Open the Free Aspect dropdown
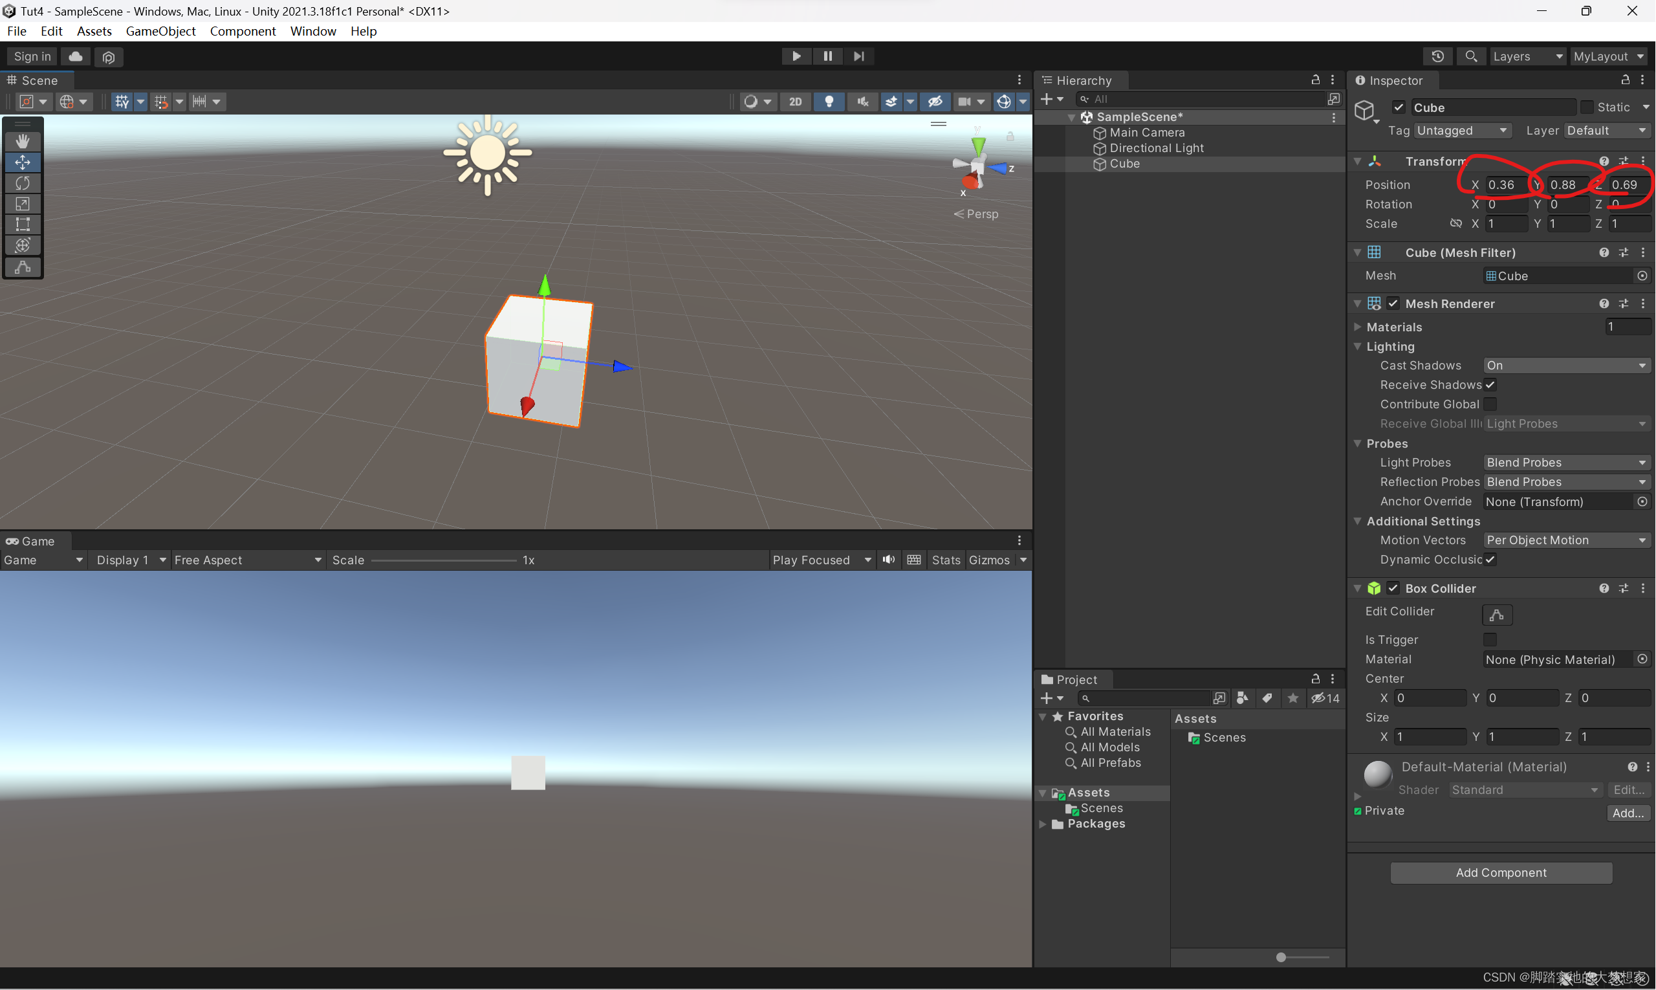The height and width of the screenshot is (990, 1656). click(x=246, y=560)
